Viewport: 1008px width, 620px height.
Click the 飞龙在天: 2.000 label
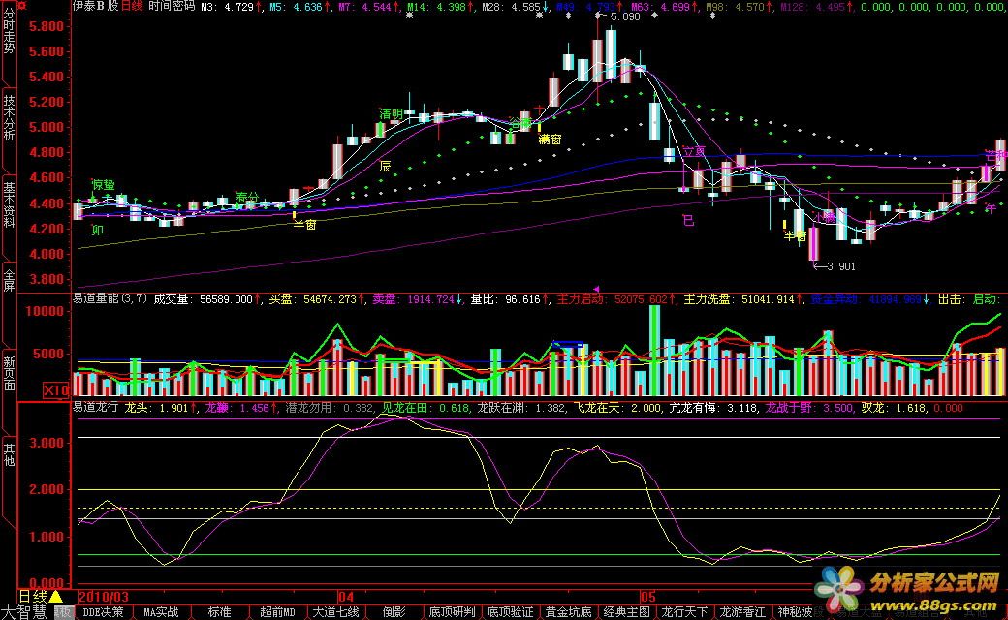617,407
